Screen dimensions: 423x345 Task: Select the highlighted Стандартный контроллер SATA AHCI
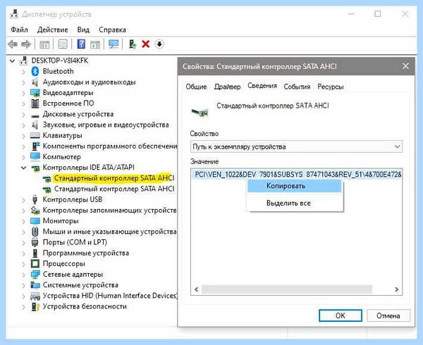114,178
